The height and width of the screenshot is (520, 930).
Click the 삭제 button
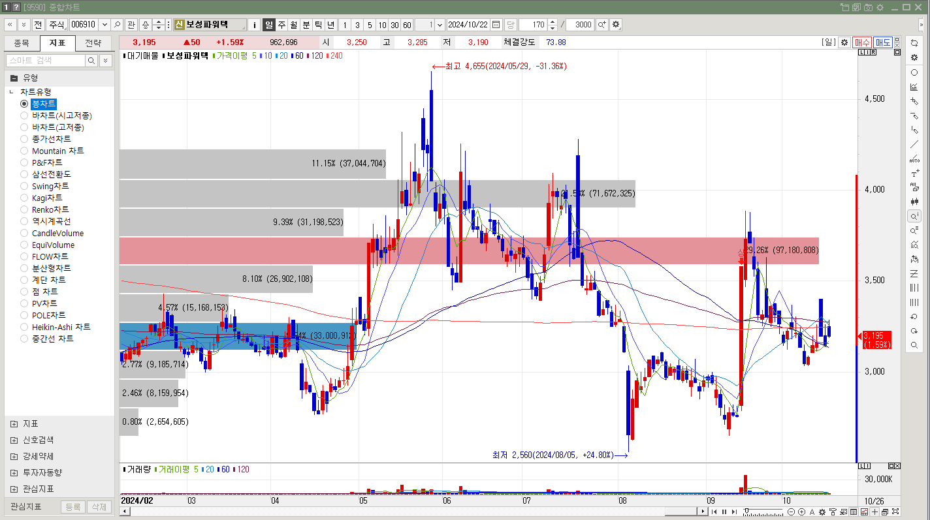[98, 507]
